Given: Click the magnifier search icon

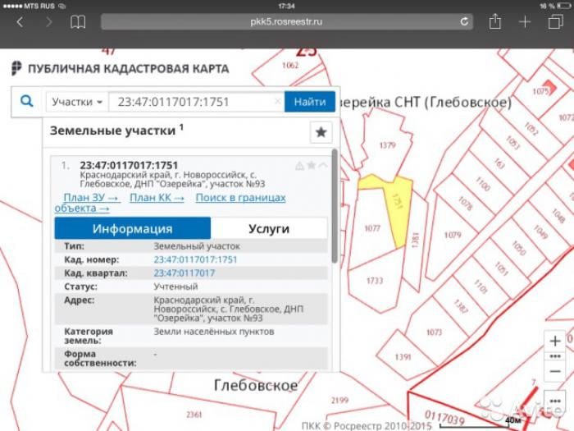Looking at the screenshot, I should point(26,102).
